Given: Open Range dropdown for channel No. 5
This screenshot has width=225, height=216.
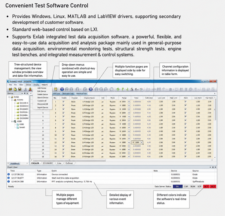Looking at the screenshot, I should click(129, 116).
